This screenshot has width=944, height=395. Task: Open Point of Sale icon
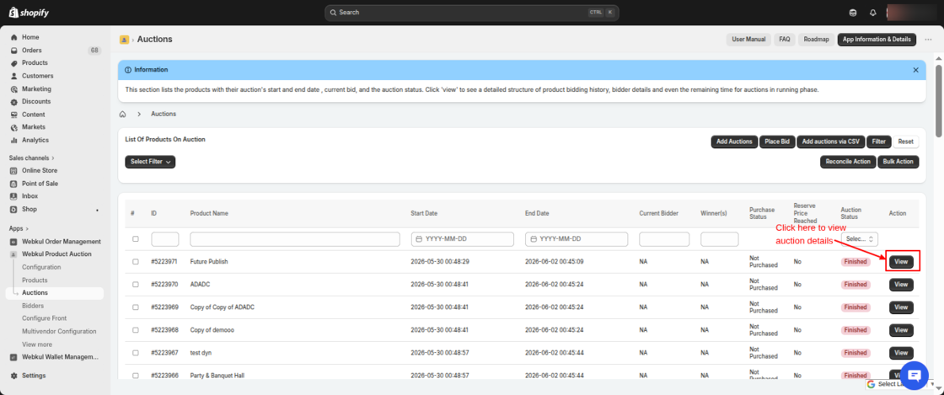pyautogui.click(x=13, y=184)
